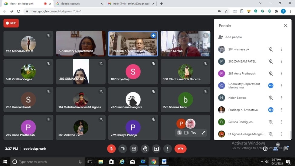The width and height of the screenshot is (295, 166).
Task: Switch to the Inbox (440) Gmail tab
Action: (x=130, y=4)
